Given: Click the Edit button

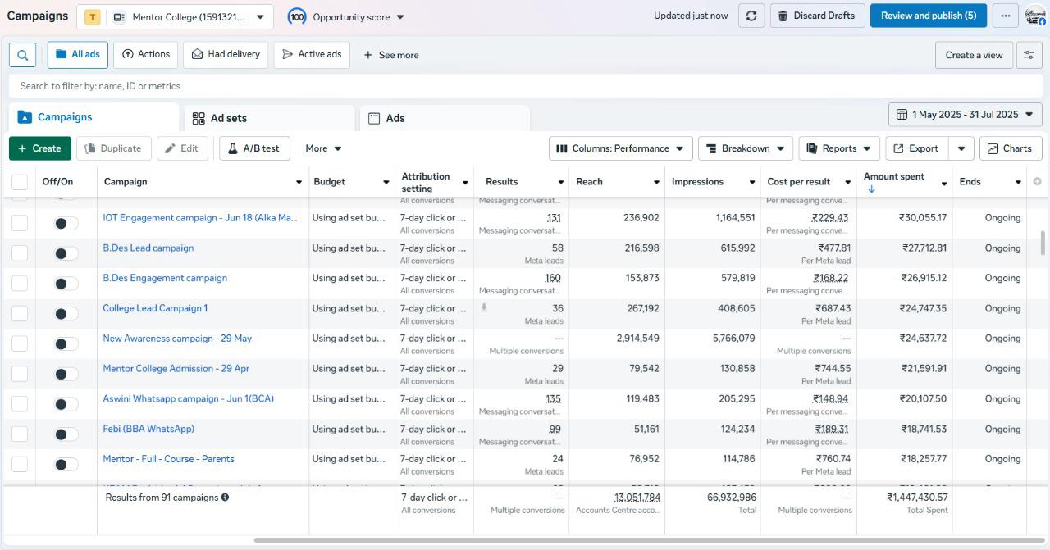Looking at the screenshot, I should (x=182, y=148).
